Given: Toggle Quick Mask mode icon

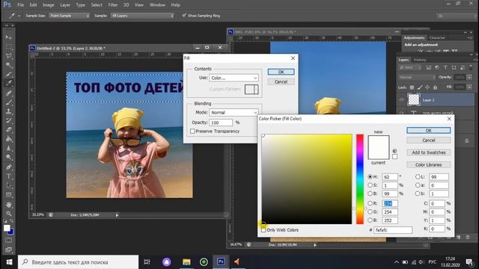Looking at the screenshot, I should click(x=9, y=241).
